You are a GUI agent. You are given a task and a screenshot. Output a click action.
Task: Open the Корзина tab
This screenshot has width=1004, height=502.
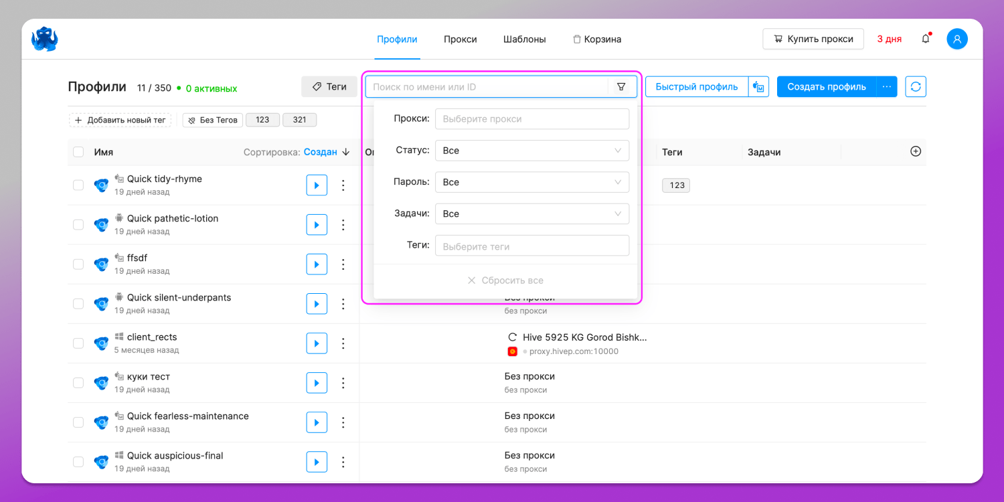coord(597,39)
